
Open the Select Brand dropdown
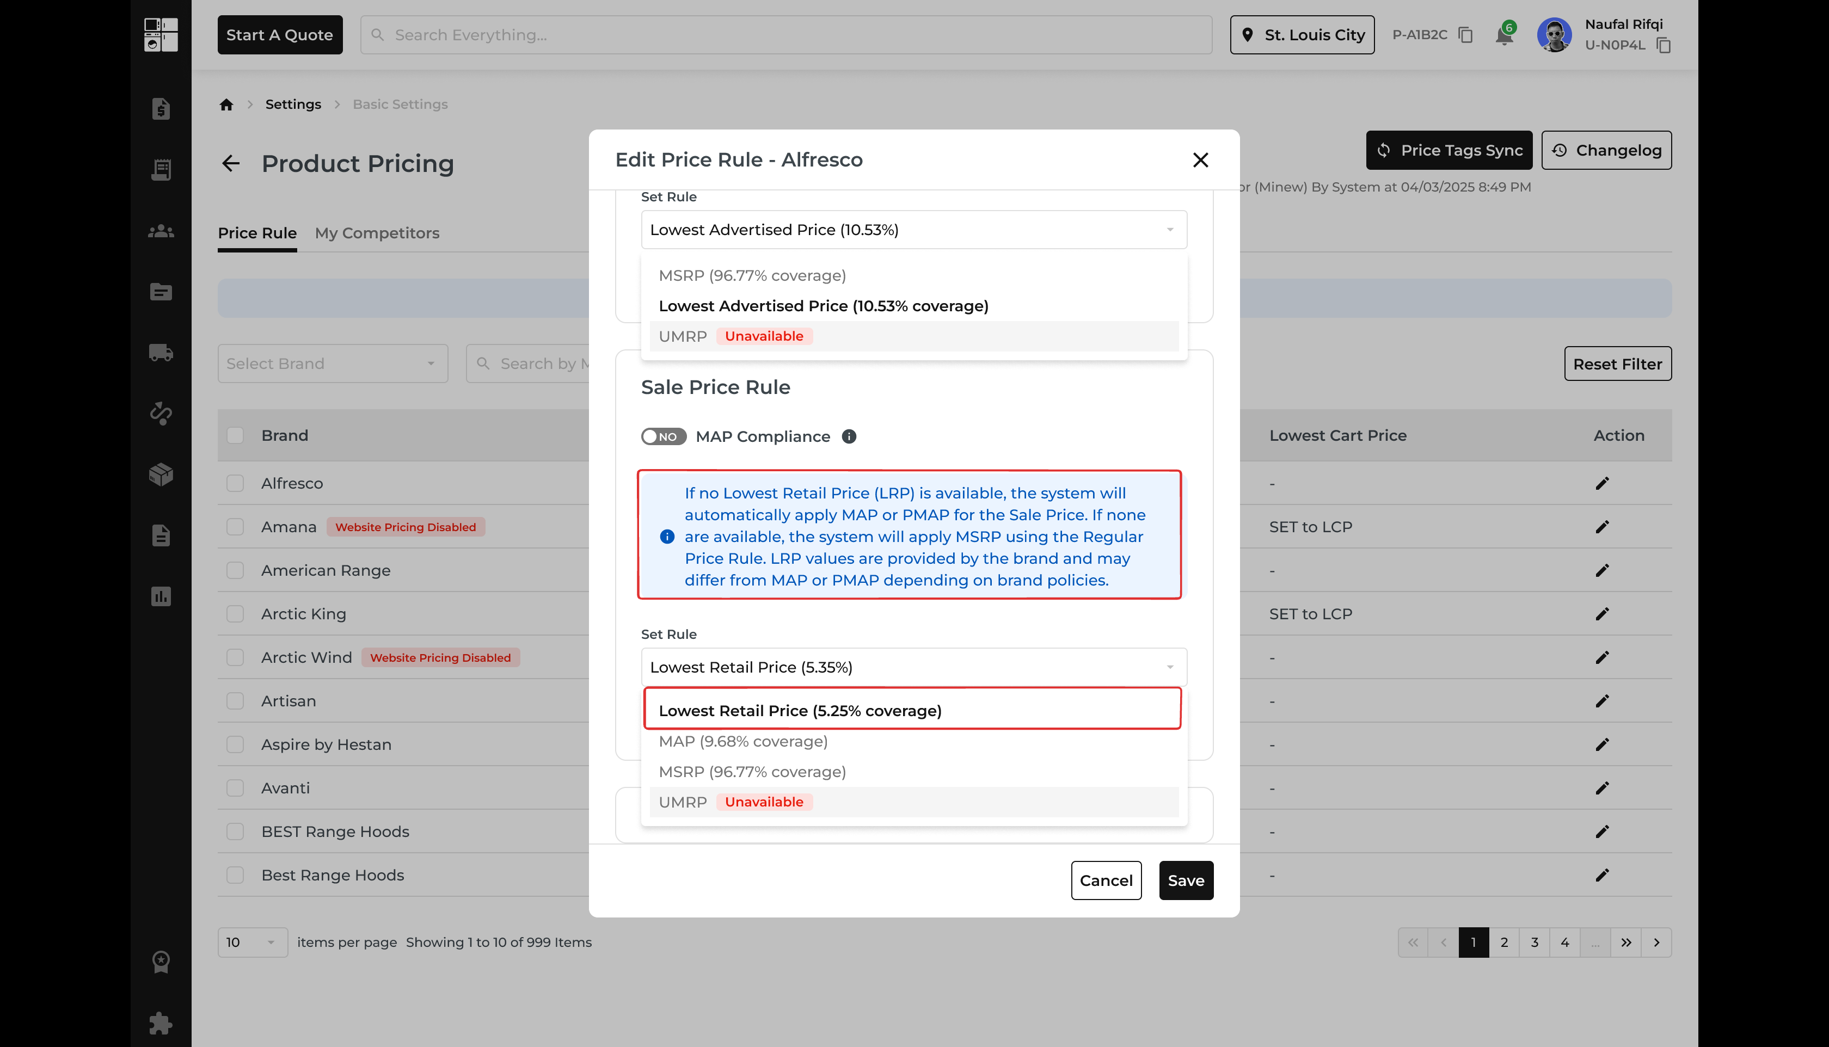333,363
